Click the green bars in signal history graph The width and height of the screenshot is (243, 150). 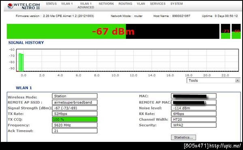click(21, 62)
